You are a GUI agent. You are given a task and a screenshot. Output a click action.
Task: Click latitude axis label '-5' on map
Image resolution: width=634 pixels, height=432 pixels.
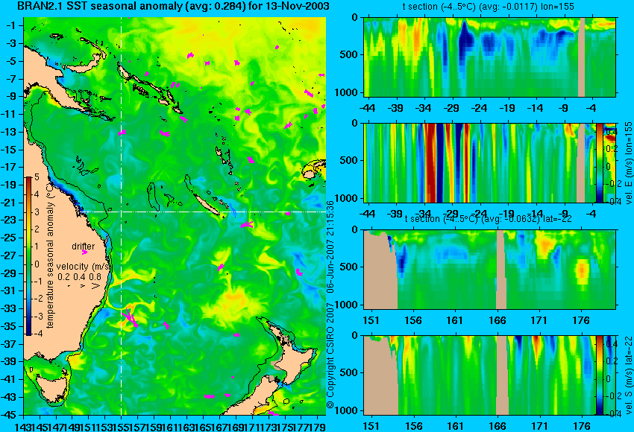click(10, 61)
